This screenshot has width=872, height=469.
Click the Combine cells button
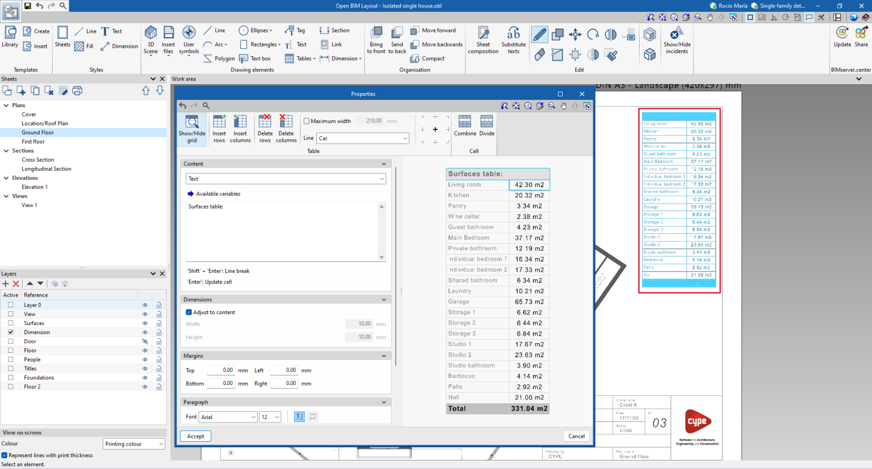[464, 128]
